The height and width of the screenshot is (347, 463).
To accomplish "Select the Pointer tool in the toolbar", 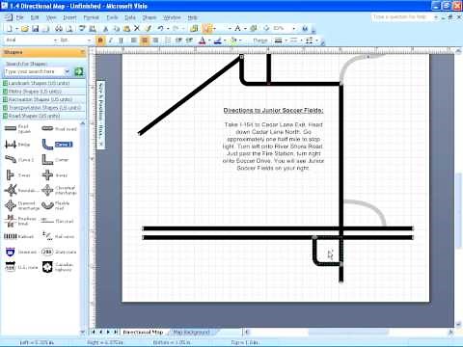I will [x=206, y=29].
